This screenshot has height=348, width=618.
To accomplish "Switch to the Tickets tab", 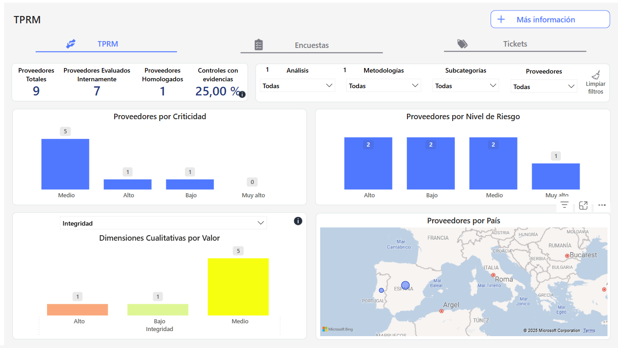I will pos(515,44).
